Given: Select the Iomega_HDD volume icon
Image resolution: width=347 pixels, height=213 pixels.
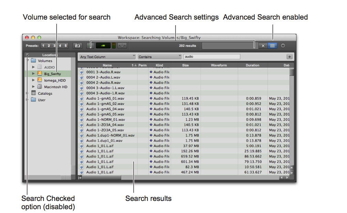Looking at the screenshot, I should click(x=39, y=80).
